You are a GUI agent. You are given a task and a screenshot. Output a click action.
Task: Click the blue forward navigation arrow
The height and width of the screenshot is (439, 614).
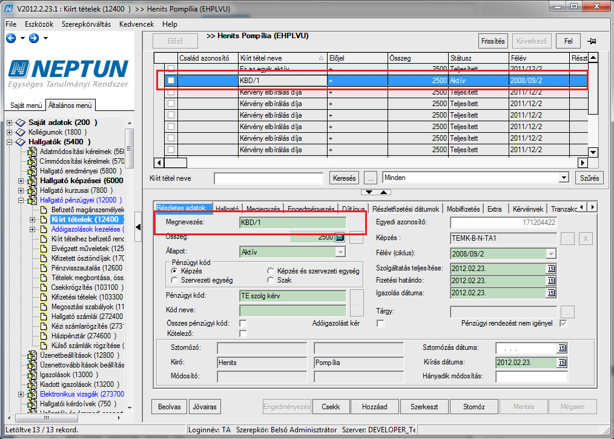(x=34, y=38)
